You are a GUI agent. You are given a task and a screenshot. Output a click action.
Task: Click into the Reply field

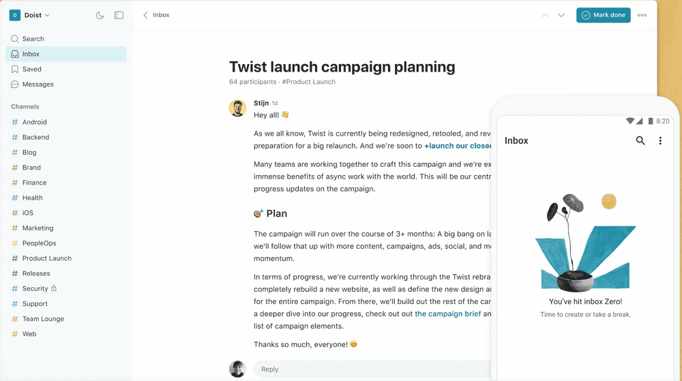point(372,369)
